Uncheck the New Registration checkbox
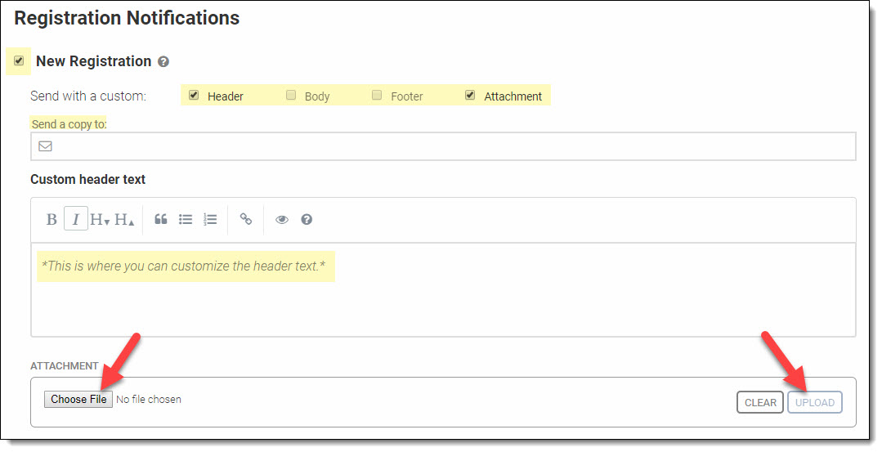This screenshot has width=882, height=452. (x=19, y=60)
